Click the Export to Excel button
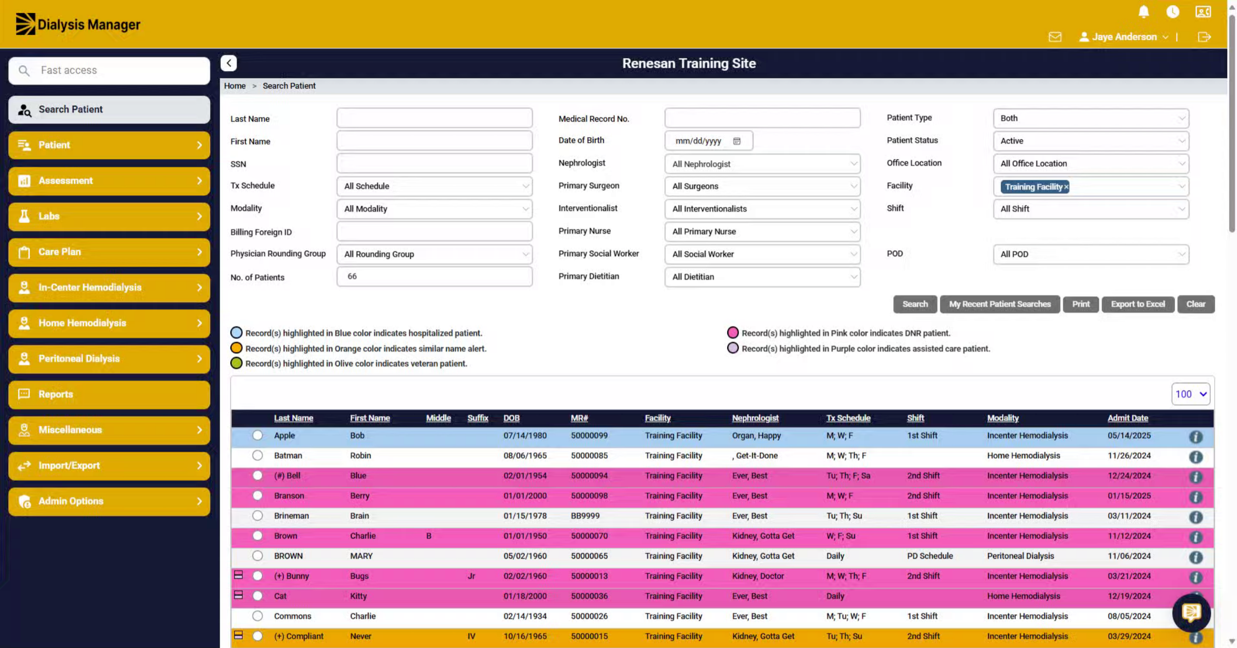1237x648 pixels. (x=1138, y=304)
